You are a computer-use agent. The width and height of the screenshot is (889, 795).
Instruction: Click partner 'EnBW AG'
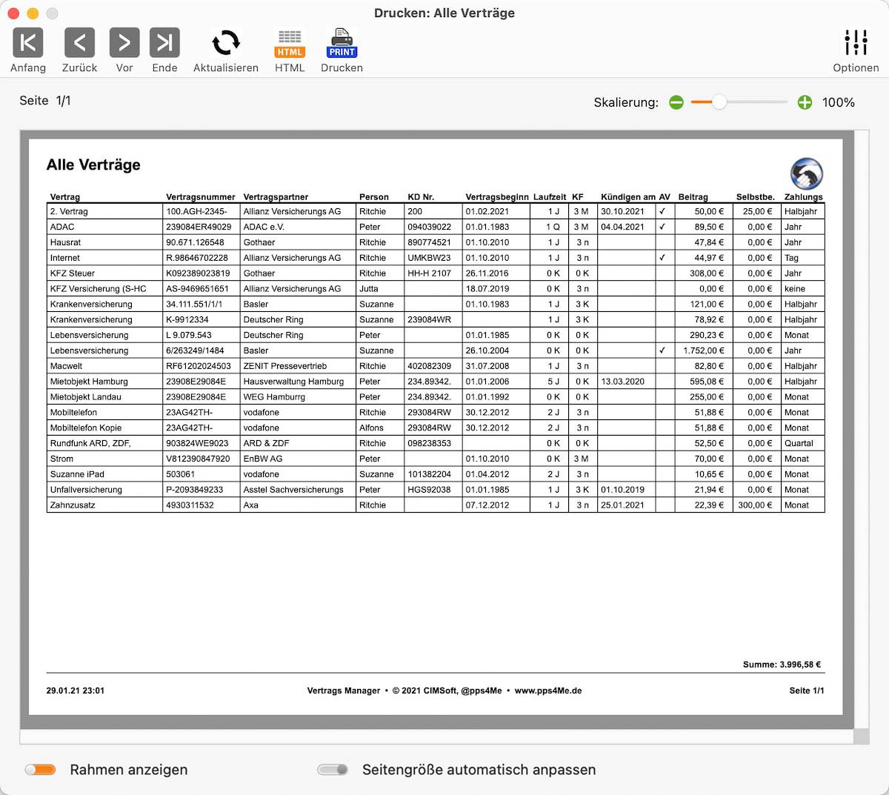(263, 459)
